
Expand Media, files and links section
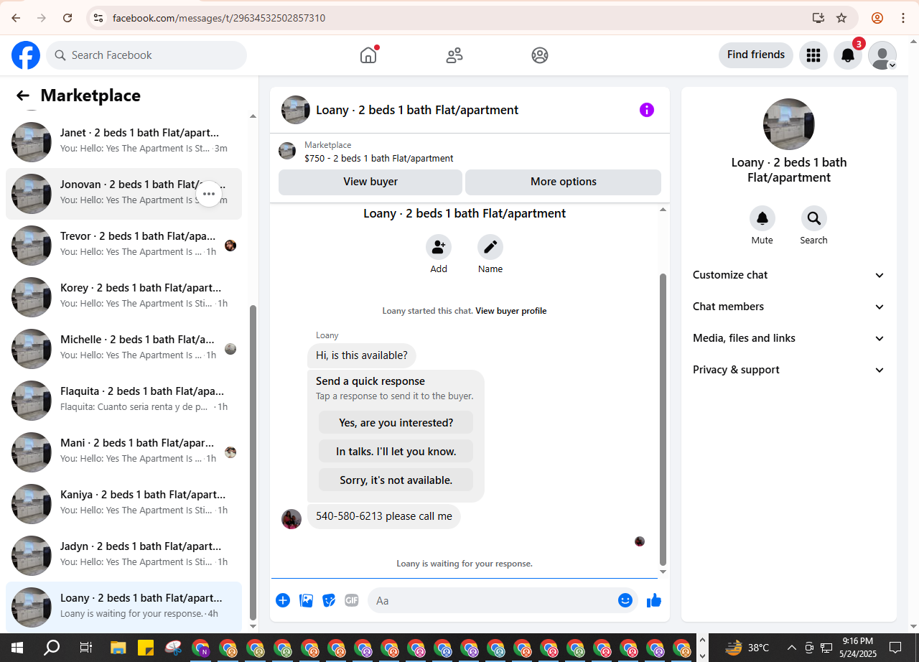point(789,338)
